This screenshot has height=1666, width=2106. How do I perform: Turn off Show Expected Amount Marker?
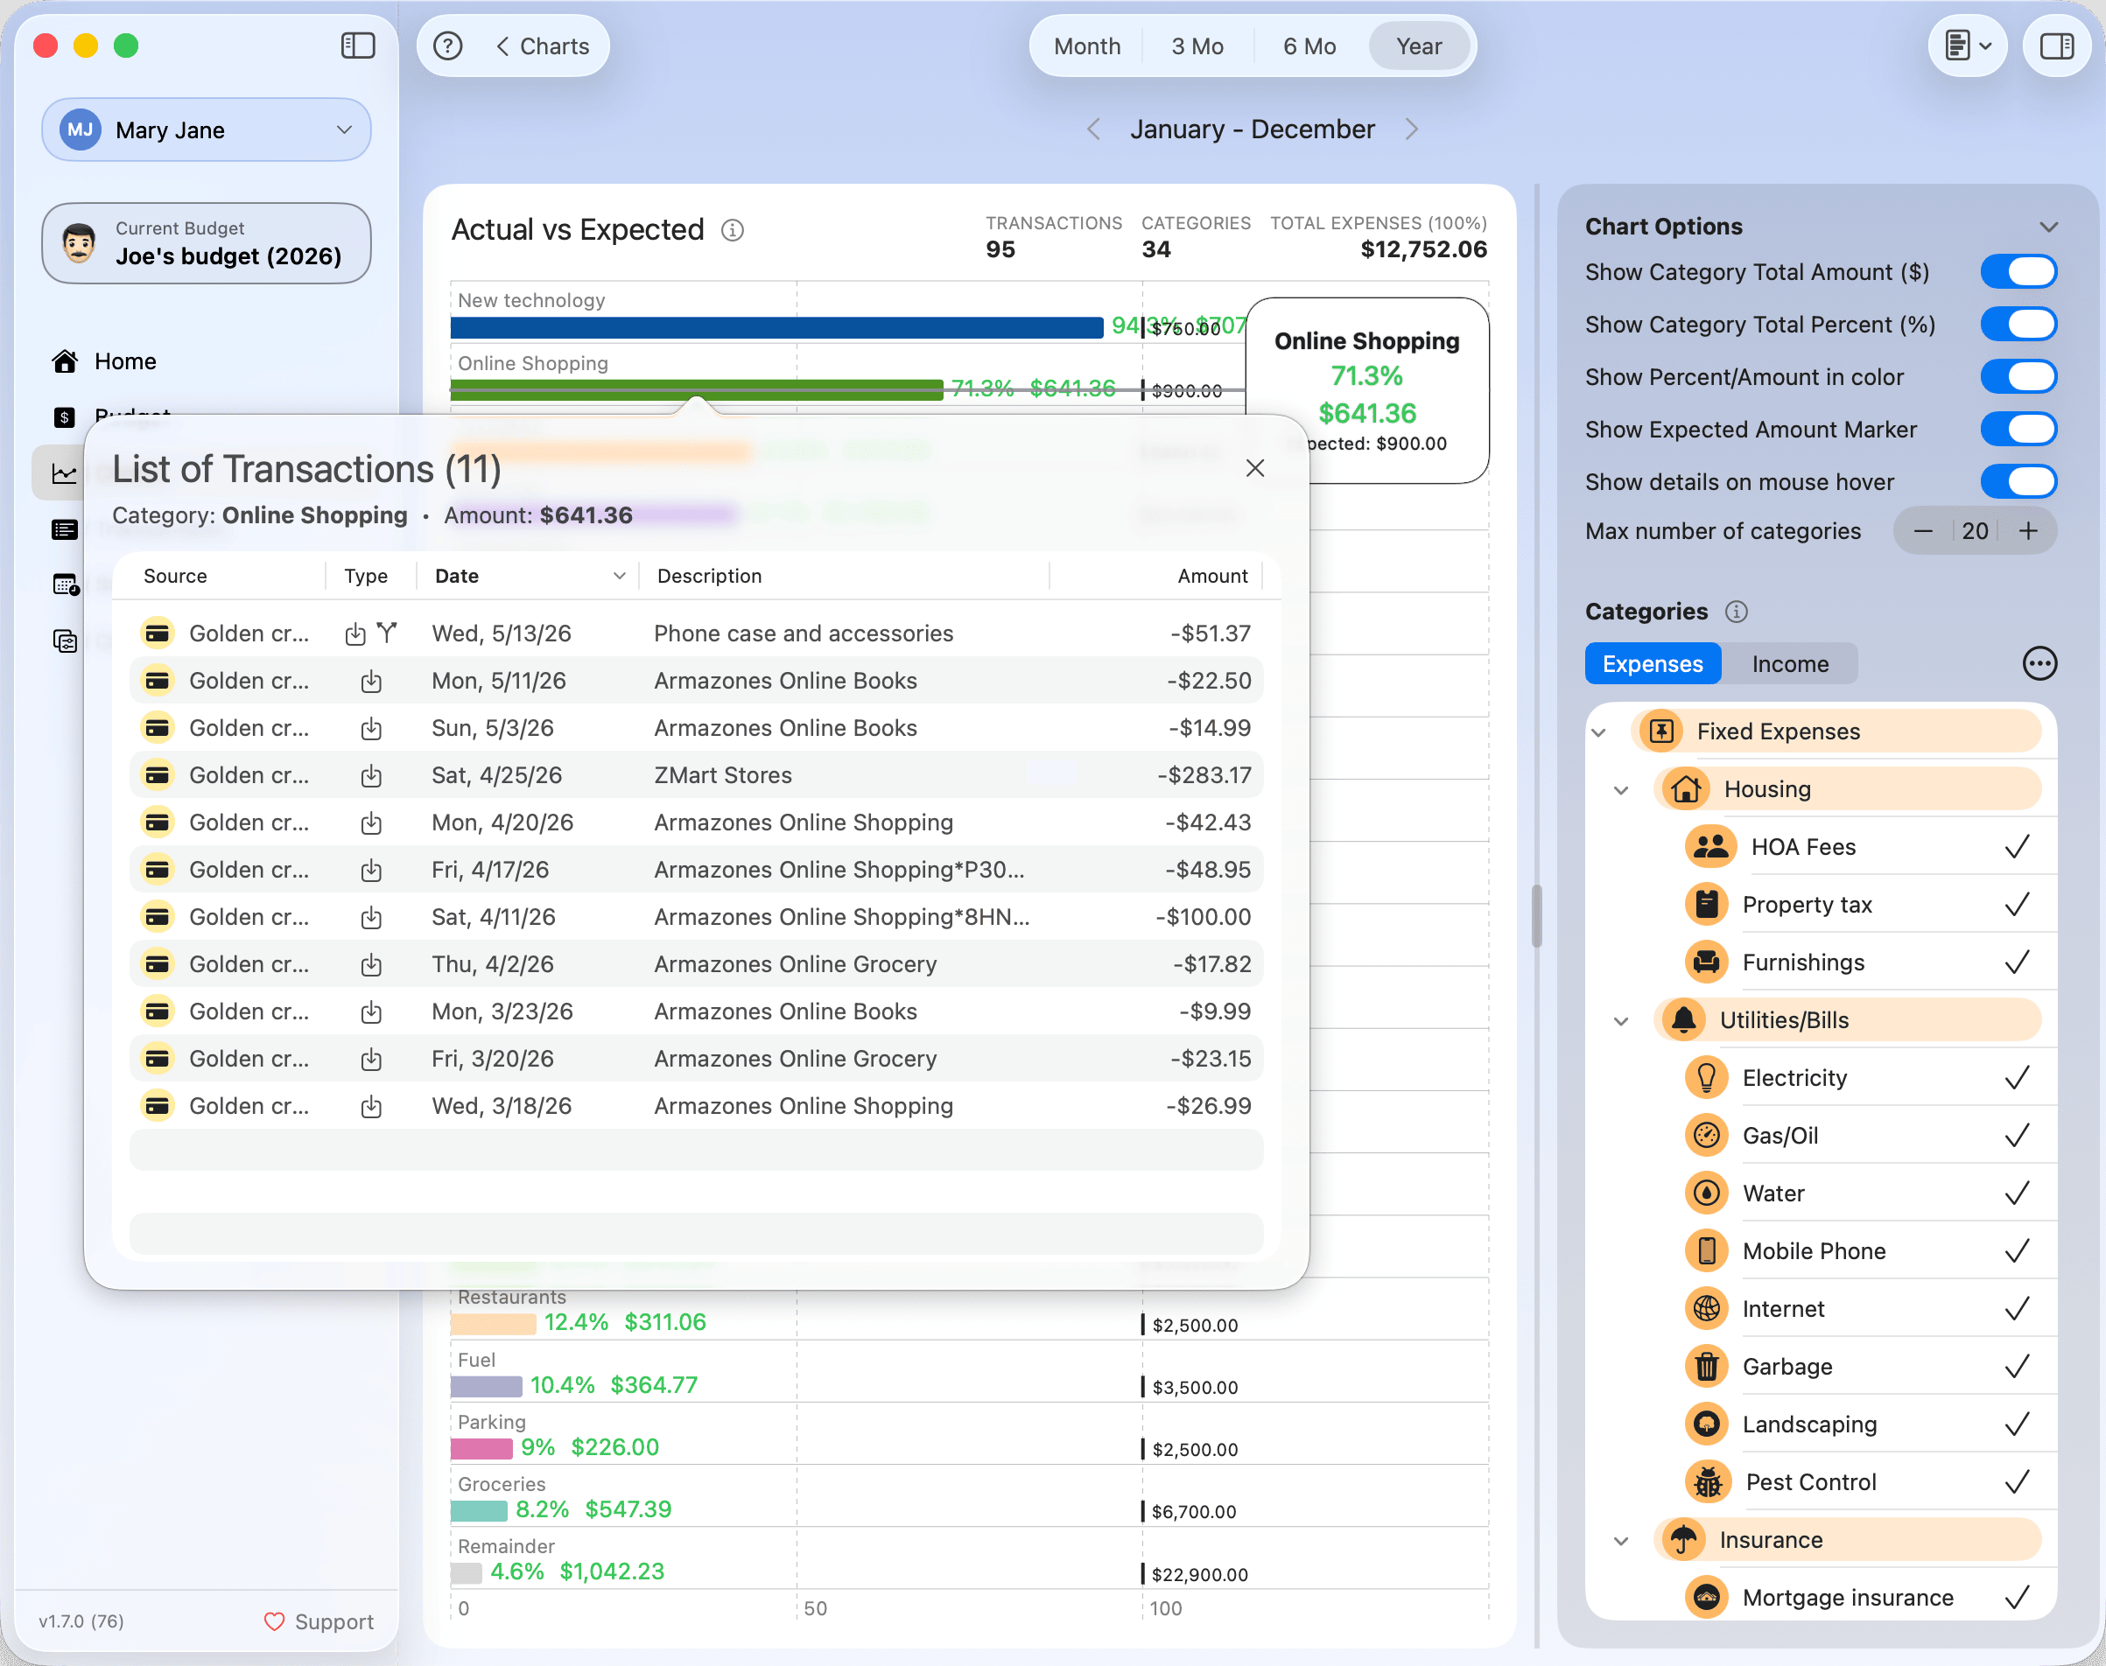click(2018, 429)
